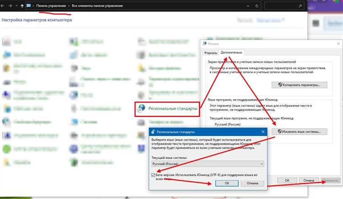Click the 'Копировать параметры...' button
The height and width of the screenshot is (199, 343).
(300, 85)
